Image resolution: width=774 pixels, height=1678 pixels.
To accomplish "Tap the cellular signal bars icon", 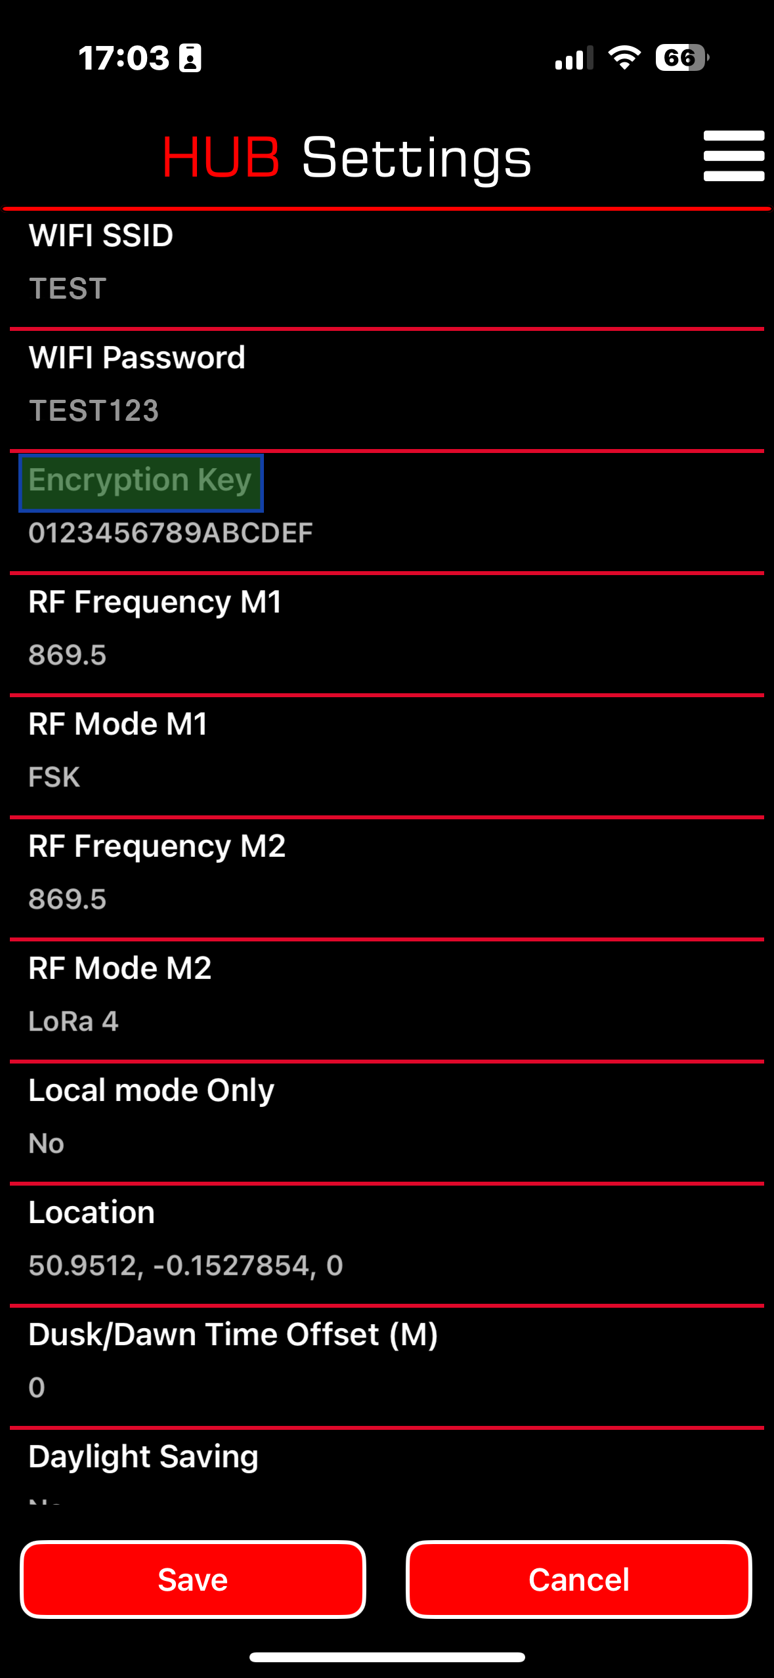I will pos(574,58).
